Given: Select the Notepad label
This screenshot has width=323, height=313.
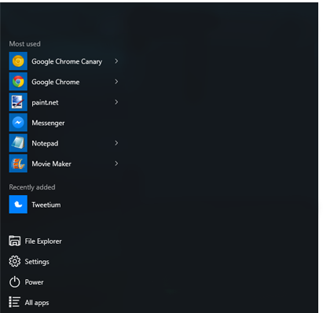Looking at the screenshot, I should 45,143.
